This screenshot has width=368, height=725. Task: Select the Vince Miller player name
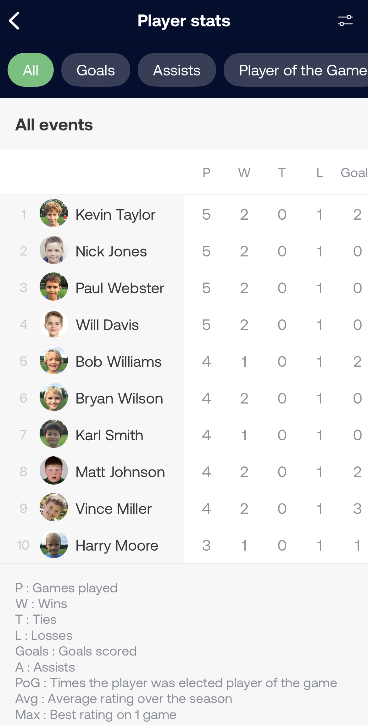pos(114,509)
